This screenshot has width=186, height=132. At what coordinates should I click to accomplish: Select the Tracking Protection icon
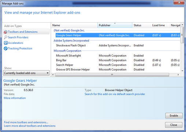(5, 48)
